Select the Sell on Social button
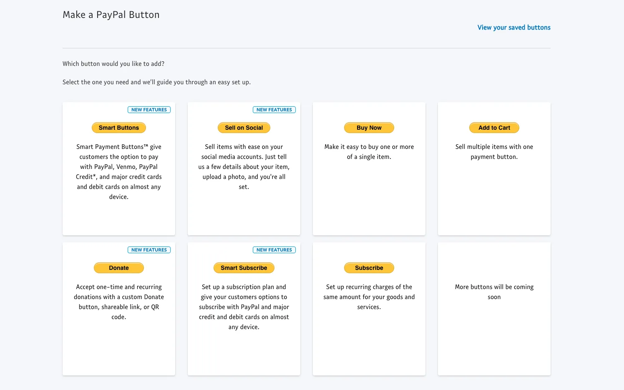The image size is (624, 390). point(244,128)
